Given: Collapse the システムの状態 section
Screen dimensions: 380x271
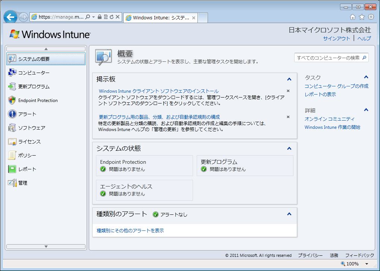Looking at the screenshot, I should click(x=289, y=149).
